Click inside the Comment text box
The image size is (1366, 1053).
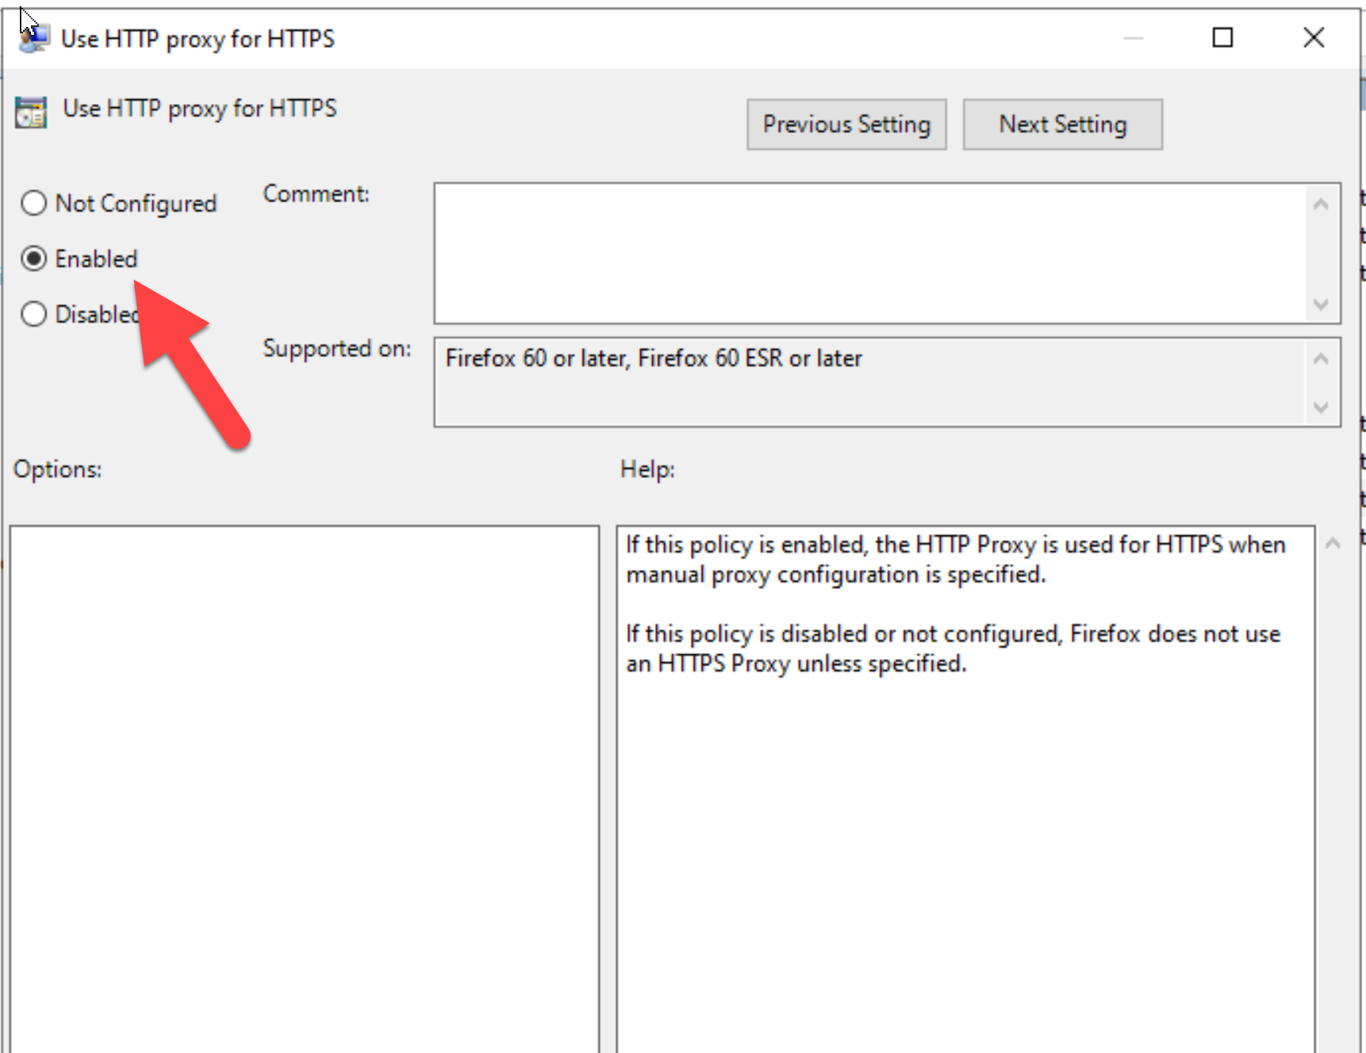869,253
